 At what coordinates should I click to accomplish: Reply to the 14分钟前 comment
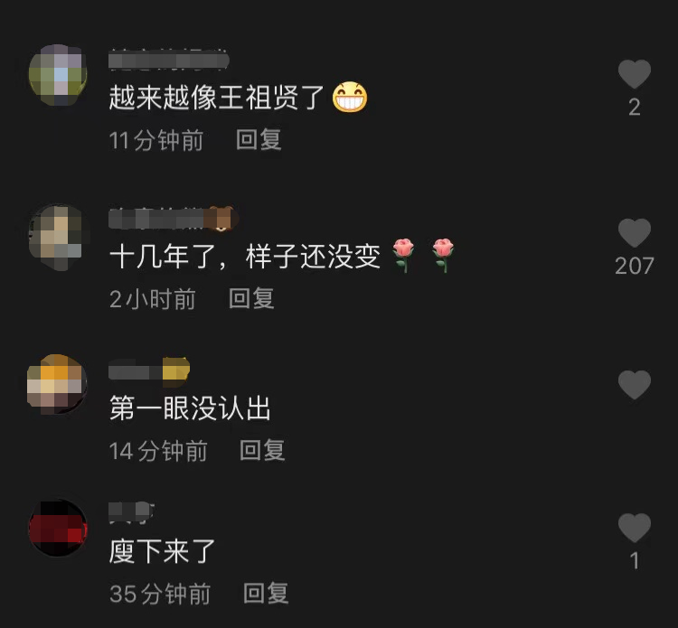(262, 450)
